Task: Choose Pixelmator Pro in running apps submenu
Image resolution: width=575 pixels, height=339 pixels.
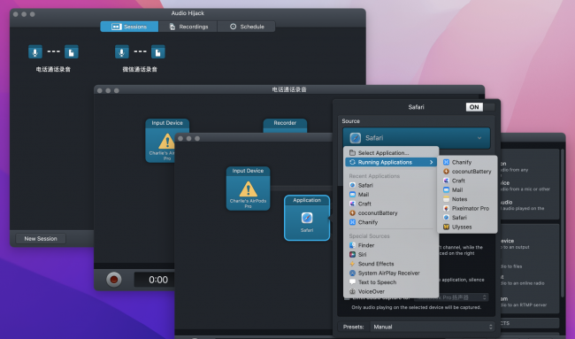Action: (468, 208)
